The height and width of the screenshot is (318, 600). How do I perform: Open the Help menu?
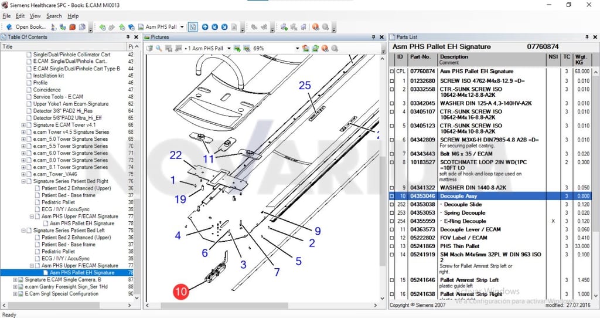point(73,16)
